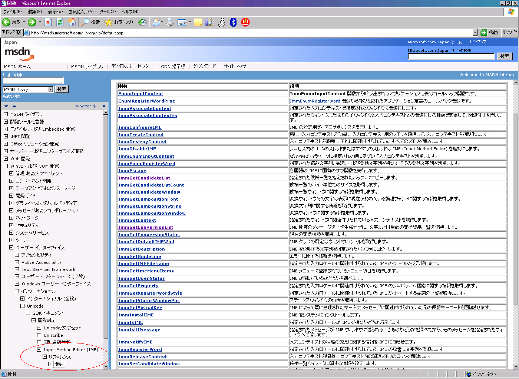Open the MSDN Library search scope dropdown
The width and height of the screenshot is (519, 379).
51,90
